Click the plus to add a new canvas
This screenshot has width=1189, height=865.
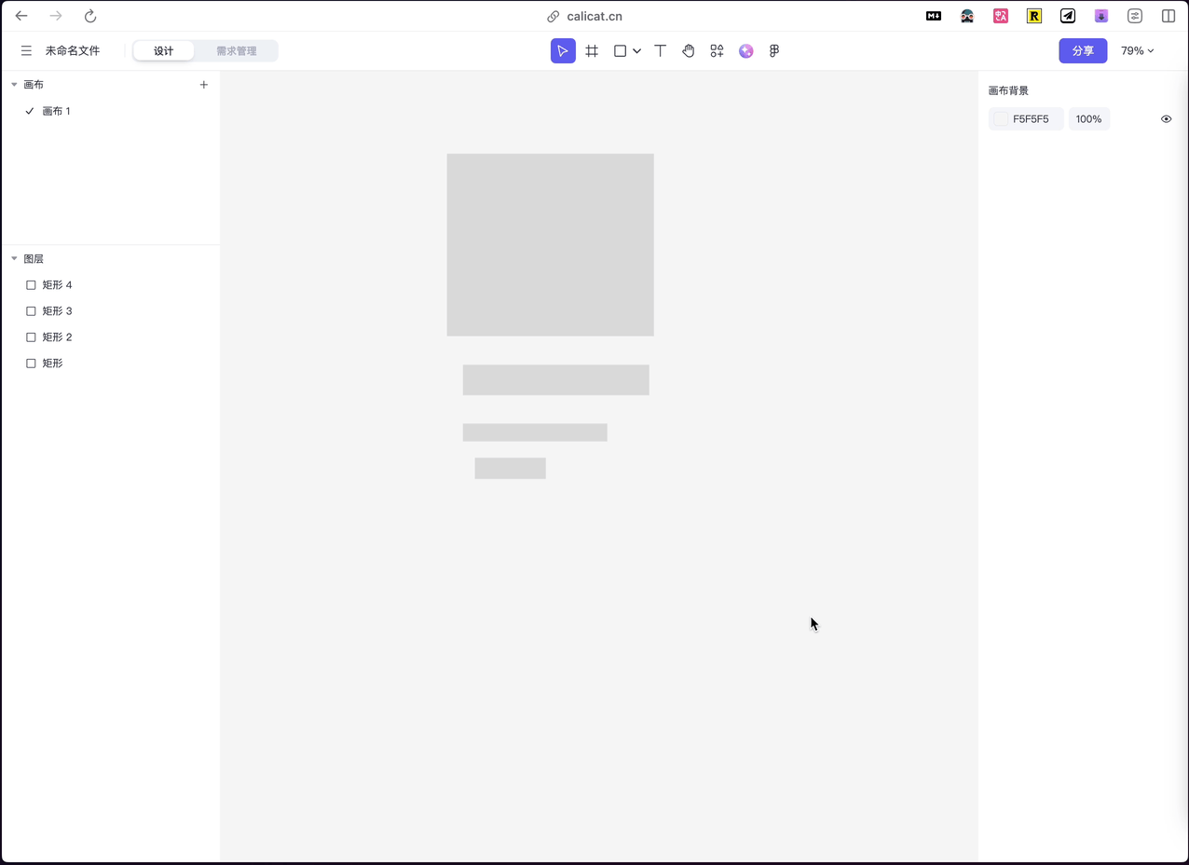pyautogui.click(x=203, y=84)
